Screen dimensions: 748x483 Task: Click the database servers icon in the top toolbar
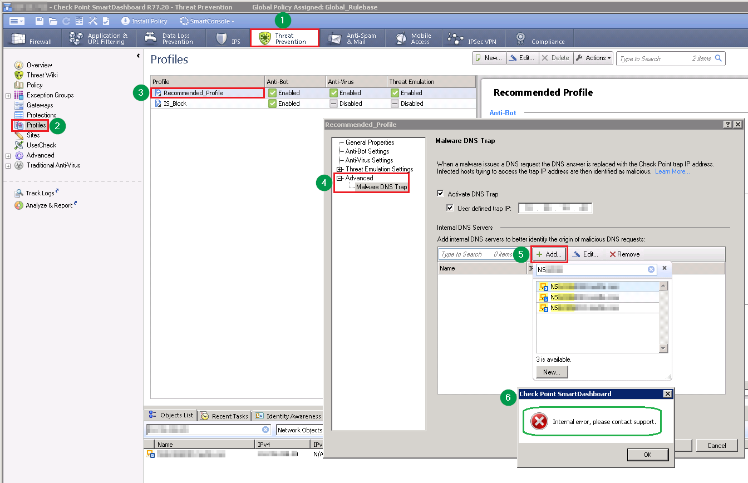[x=80, y=21]
